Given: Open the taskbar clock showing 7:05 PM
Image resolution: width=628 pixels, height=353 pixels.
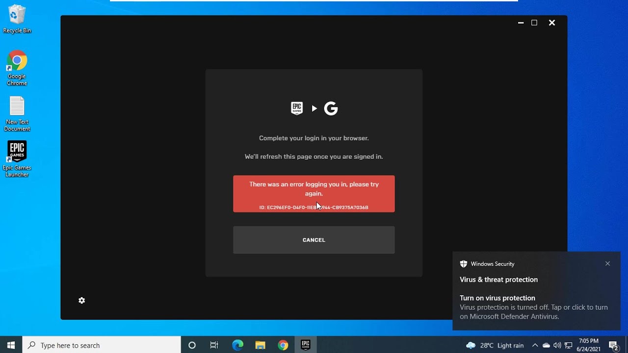Looking at the screenshot, I should click(x=589, y=345).
